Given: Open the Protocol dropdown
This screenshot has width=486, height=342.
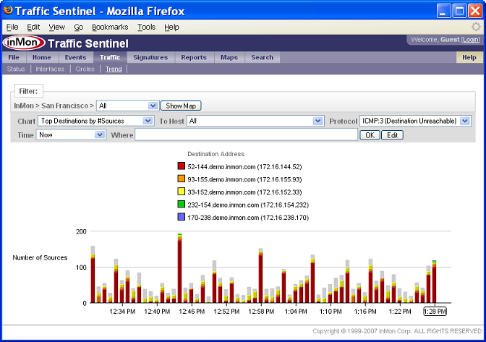Looking at the screenshot, I should pos(415,121).
